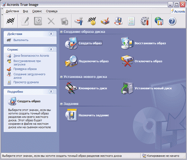Click the checkered flag toolbar icon
This screenshot has height=160, width=187.
coord(10,21)
